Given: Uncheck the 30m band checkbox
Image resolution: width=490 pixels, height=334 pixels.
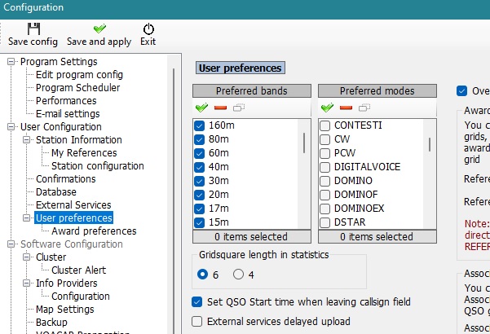Looking at the screenshot, I should (200, 181).
